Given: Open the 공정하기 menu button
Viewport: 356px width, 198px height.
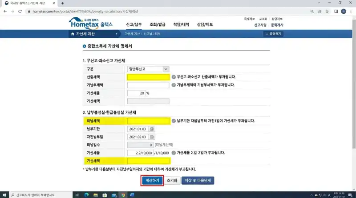Looking at the screenshot, I should tap(273, 34).
